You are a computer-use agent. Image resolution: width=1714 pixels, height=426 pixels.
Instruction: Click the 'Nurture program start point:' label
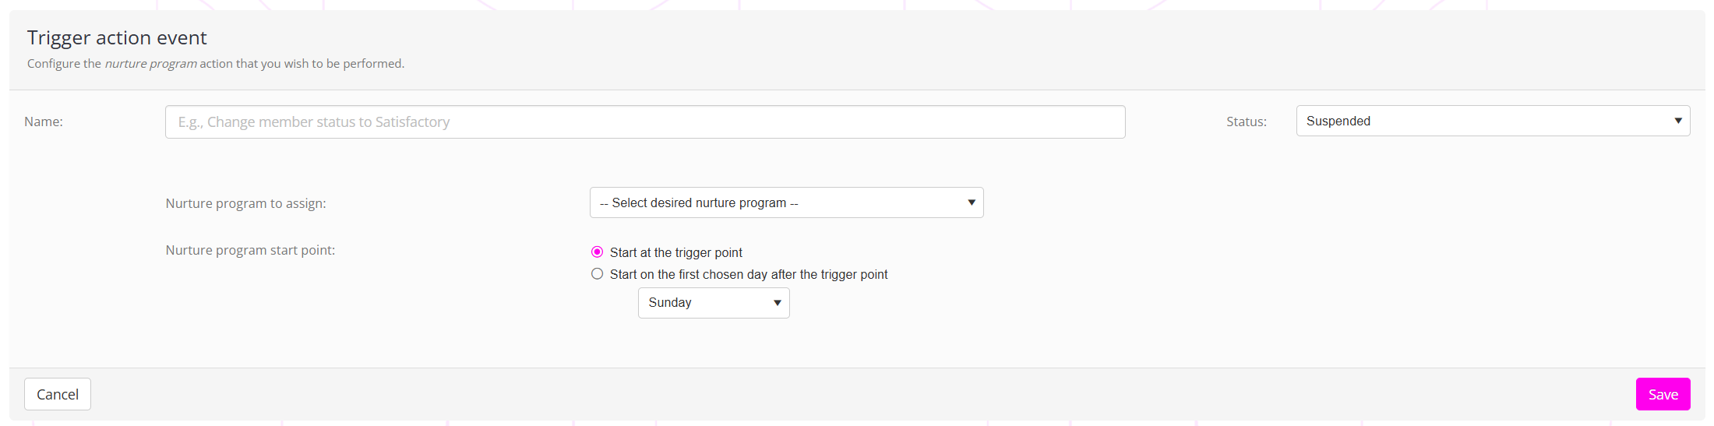tap(250, 250)
